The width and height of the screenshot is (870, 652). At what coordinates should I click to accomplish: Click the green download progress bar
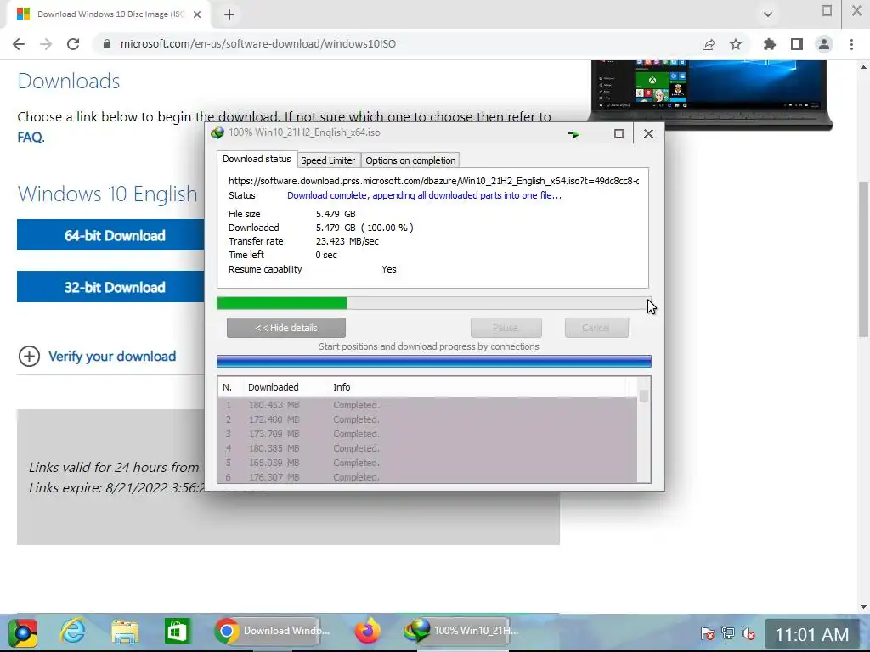pyautogui.click(x=432, y=303)
